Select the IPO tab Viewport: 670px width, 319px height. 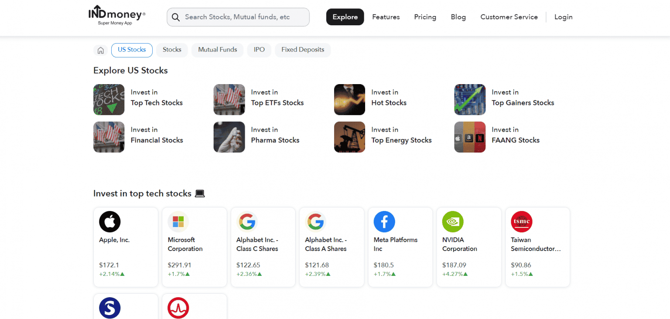[259, 50]
